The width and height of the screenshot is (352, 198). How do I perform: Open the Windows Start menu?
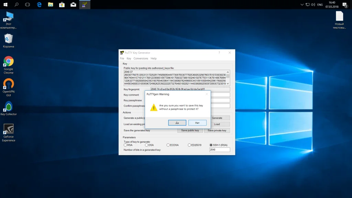(x=5, y=4)
